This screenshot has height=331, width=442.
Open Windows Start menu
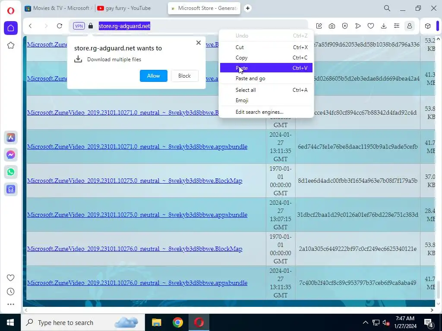click(10, 322)
